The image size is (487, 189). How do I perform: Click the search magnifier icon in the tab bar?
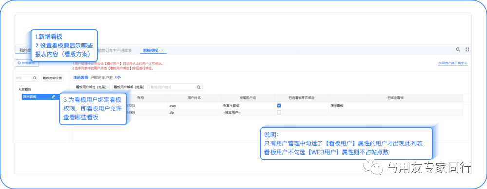458,50
